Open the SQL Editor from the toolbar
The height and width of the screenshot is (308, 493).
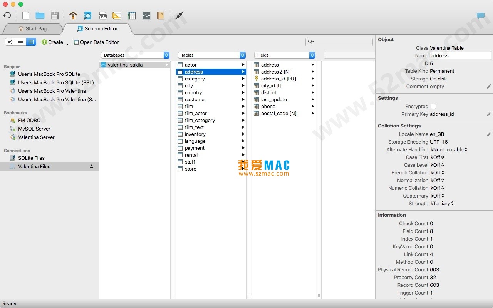coord(102,15)
